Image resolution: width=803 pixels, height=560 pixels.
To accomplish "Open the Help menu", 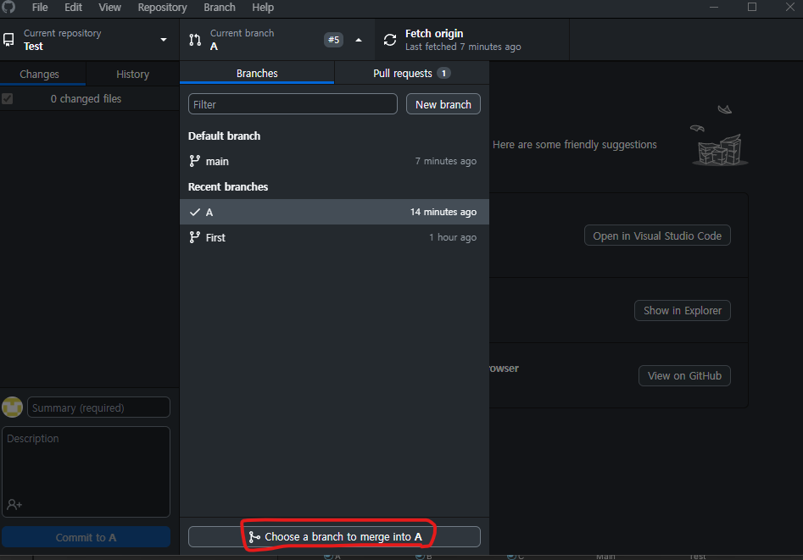I will (x=263, y=7).
